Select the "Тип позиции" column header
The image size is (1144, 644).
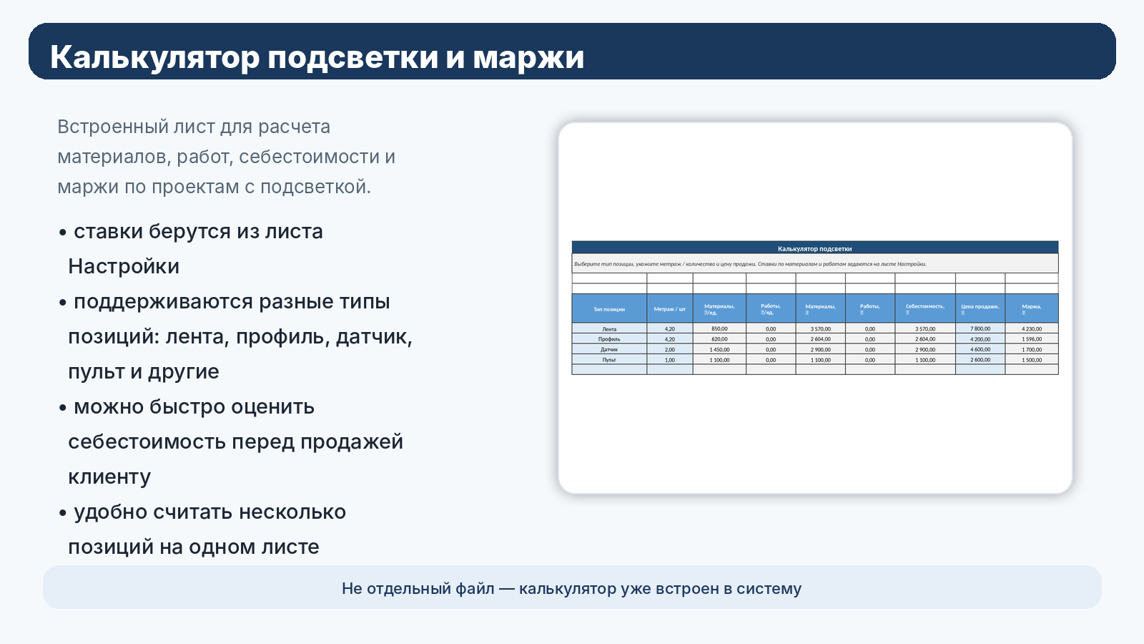609,309
